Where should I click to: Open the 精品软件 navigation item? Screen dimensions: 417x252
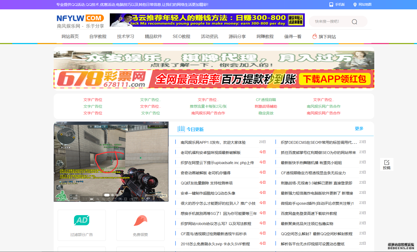pyautogui.click(x=153, y=37)
